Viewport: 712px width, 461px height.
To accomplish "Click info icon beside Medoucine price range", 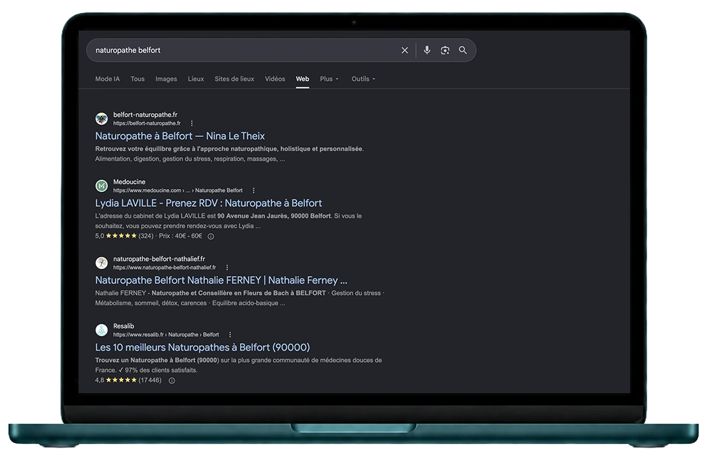I will 211,236.
